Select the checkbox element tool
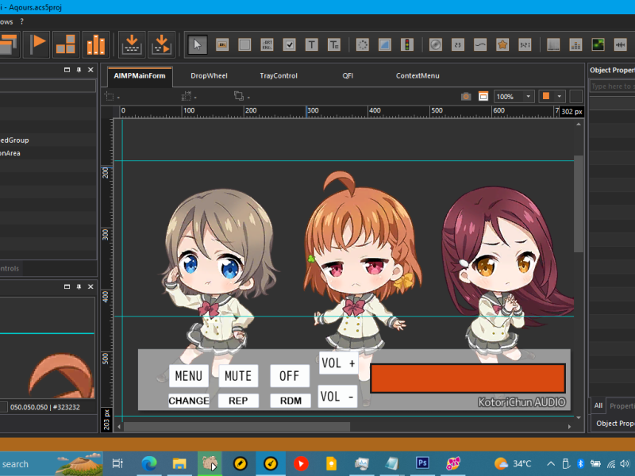Viewport: 635px width, 476px height. 289,44
